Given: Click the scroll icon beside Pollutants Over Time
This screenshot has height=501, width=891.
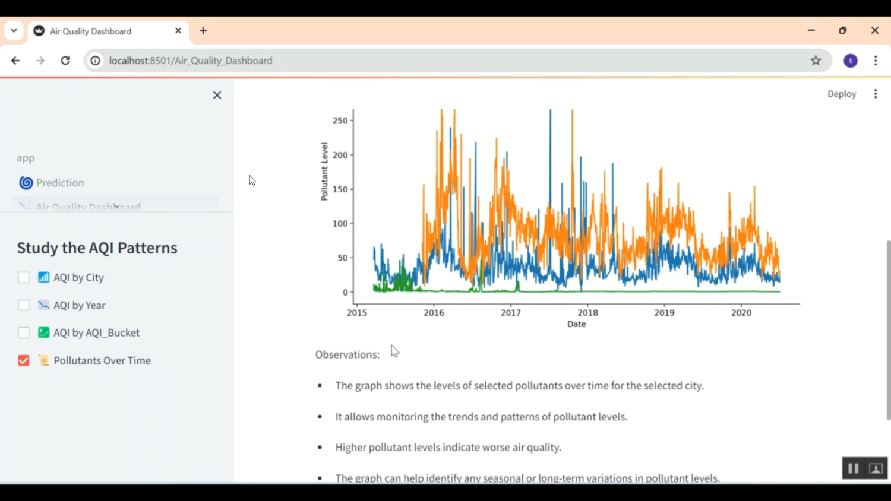Looking at the screenshot, I should point(43,360).
